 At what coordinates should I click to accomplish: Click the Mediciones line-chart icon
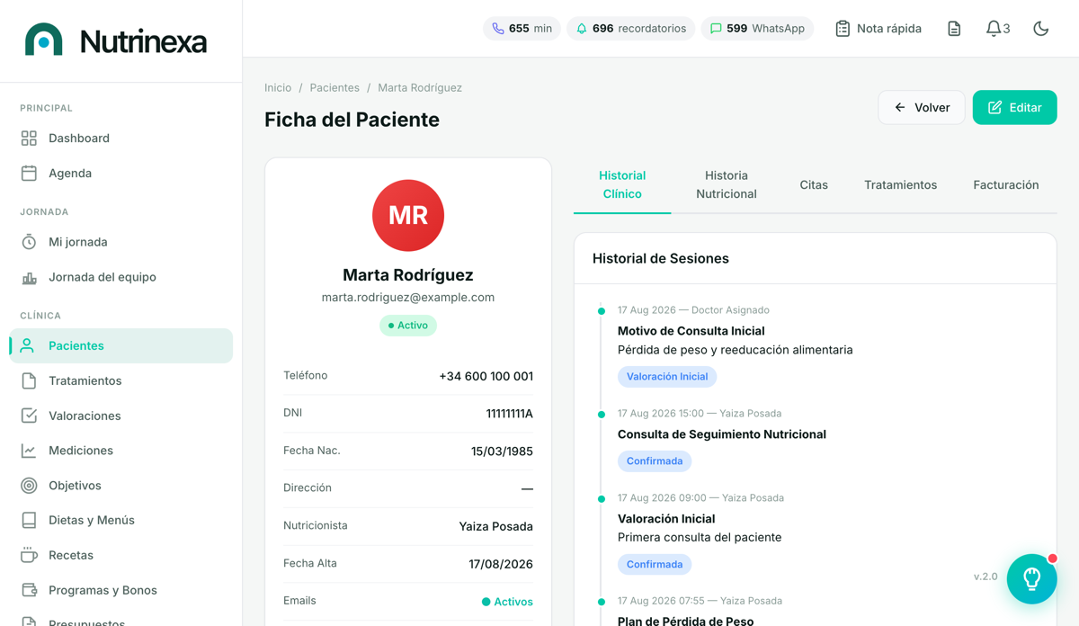click(29, 451)
